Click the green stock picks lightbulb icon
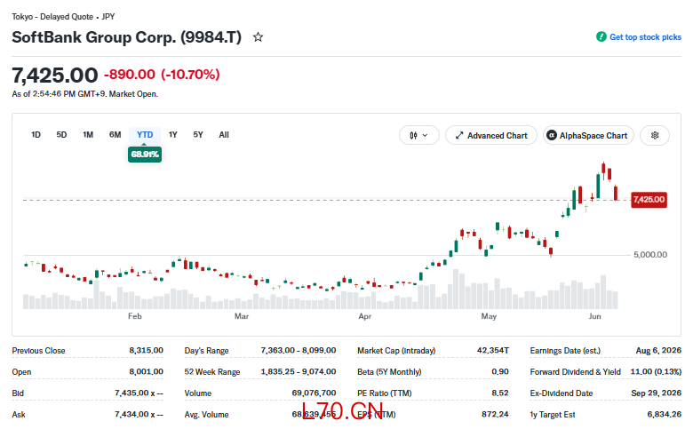 (601, 36)
